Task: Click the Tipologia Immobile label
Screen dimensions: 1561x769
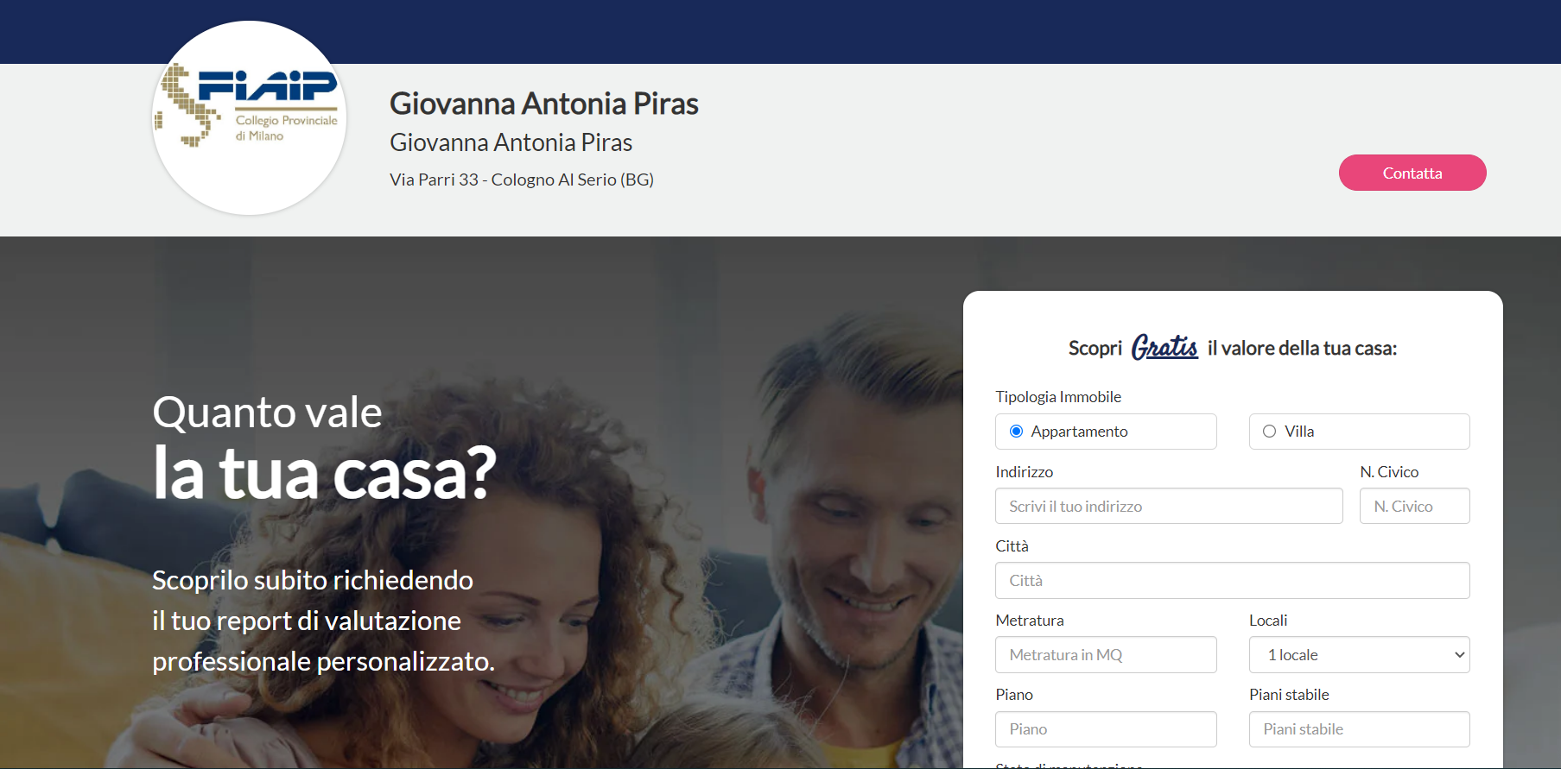Action: click(x=1058, y=397)
